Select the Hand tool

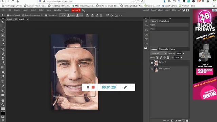tap(3, 100)
